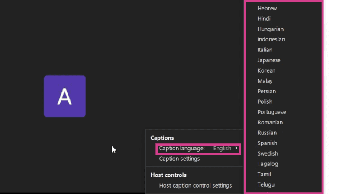
Task: Pick Indonesian in the language list
Action: pos(271,39)
